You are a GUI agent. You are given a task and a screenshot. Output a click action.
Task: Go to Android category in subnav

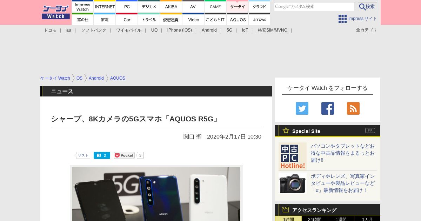point(209,30)
